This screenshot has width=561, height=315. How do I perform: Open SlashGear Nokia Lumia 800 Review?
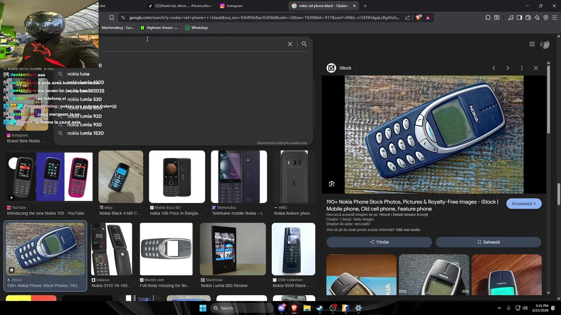[233, 249]
